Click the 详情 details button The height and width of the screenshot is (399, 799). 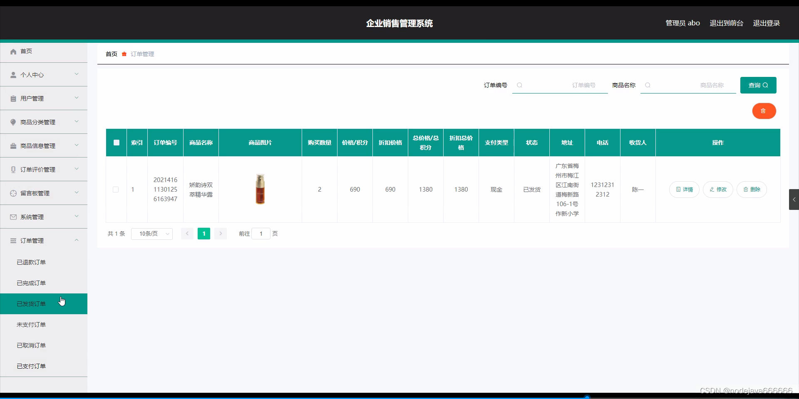point(684,190)
